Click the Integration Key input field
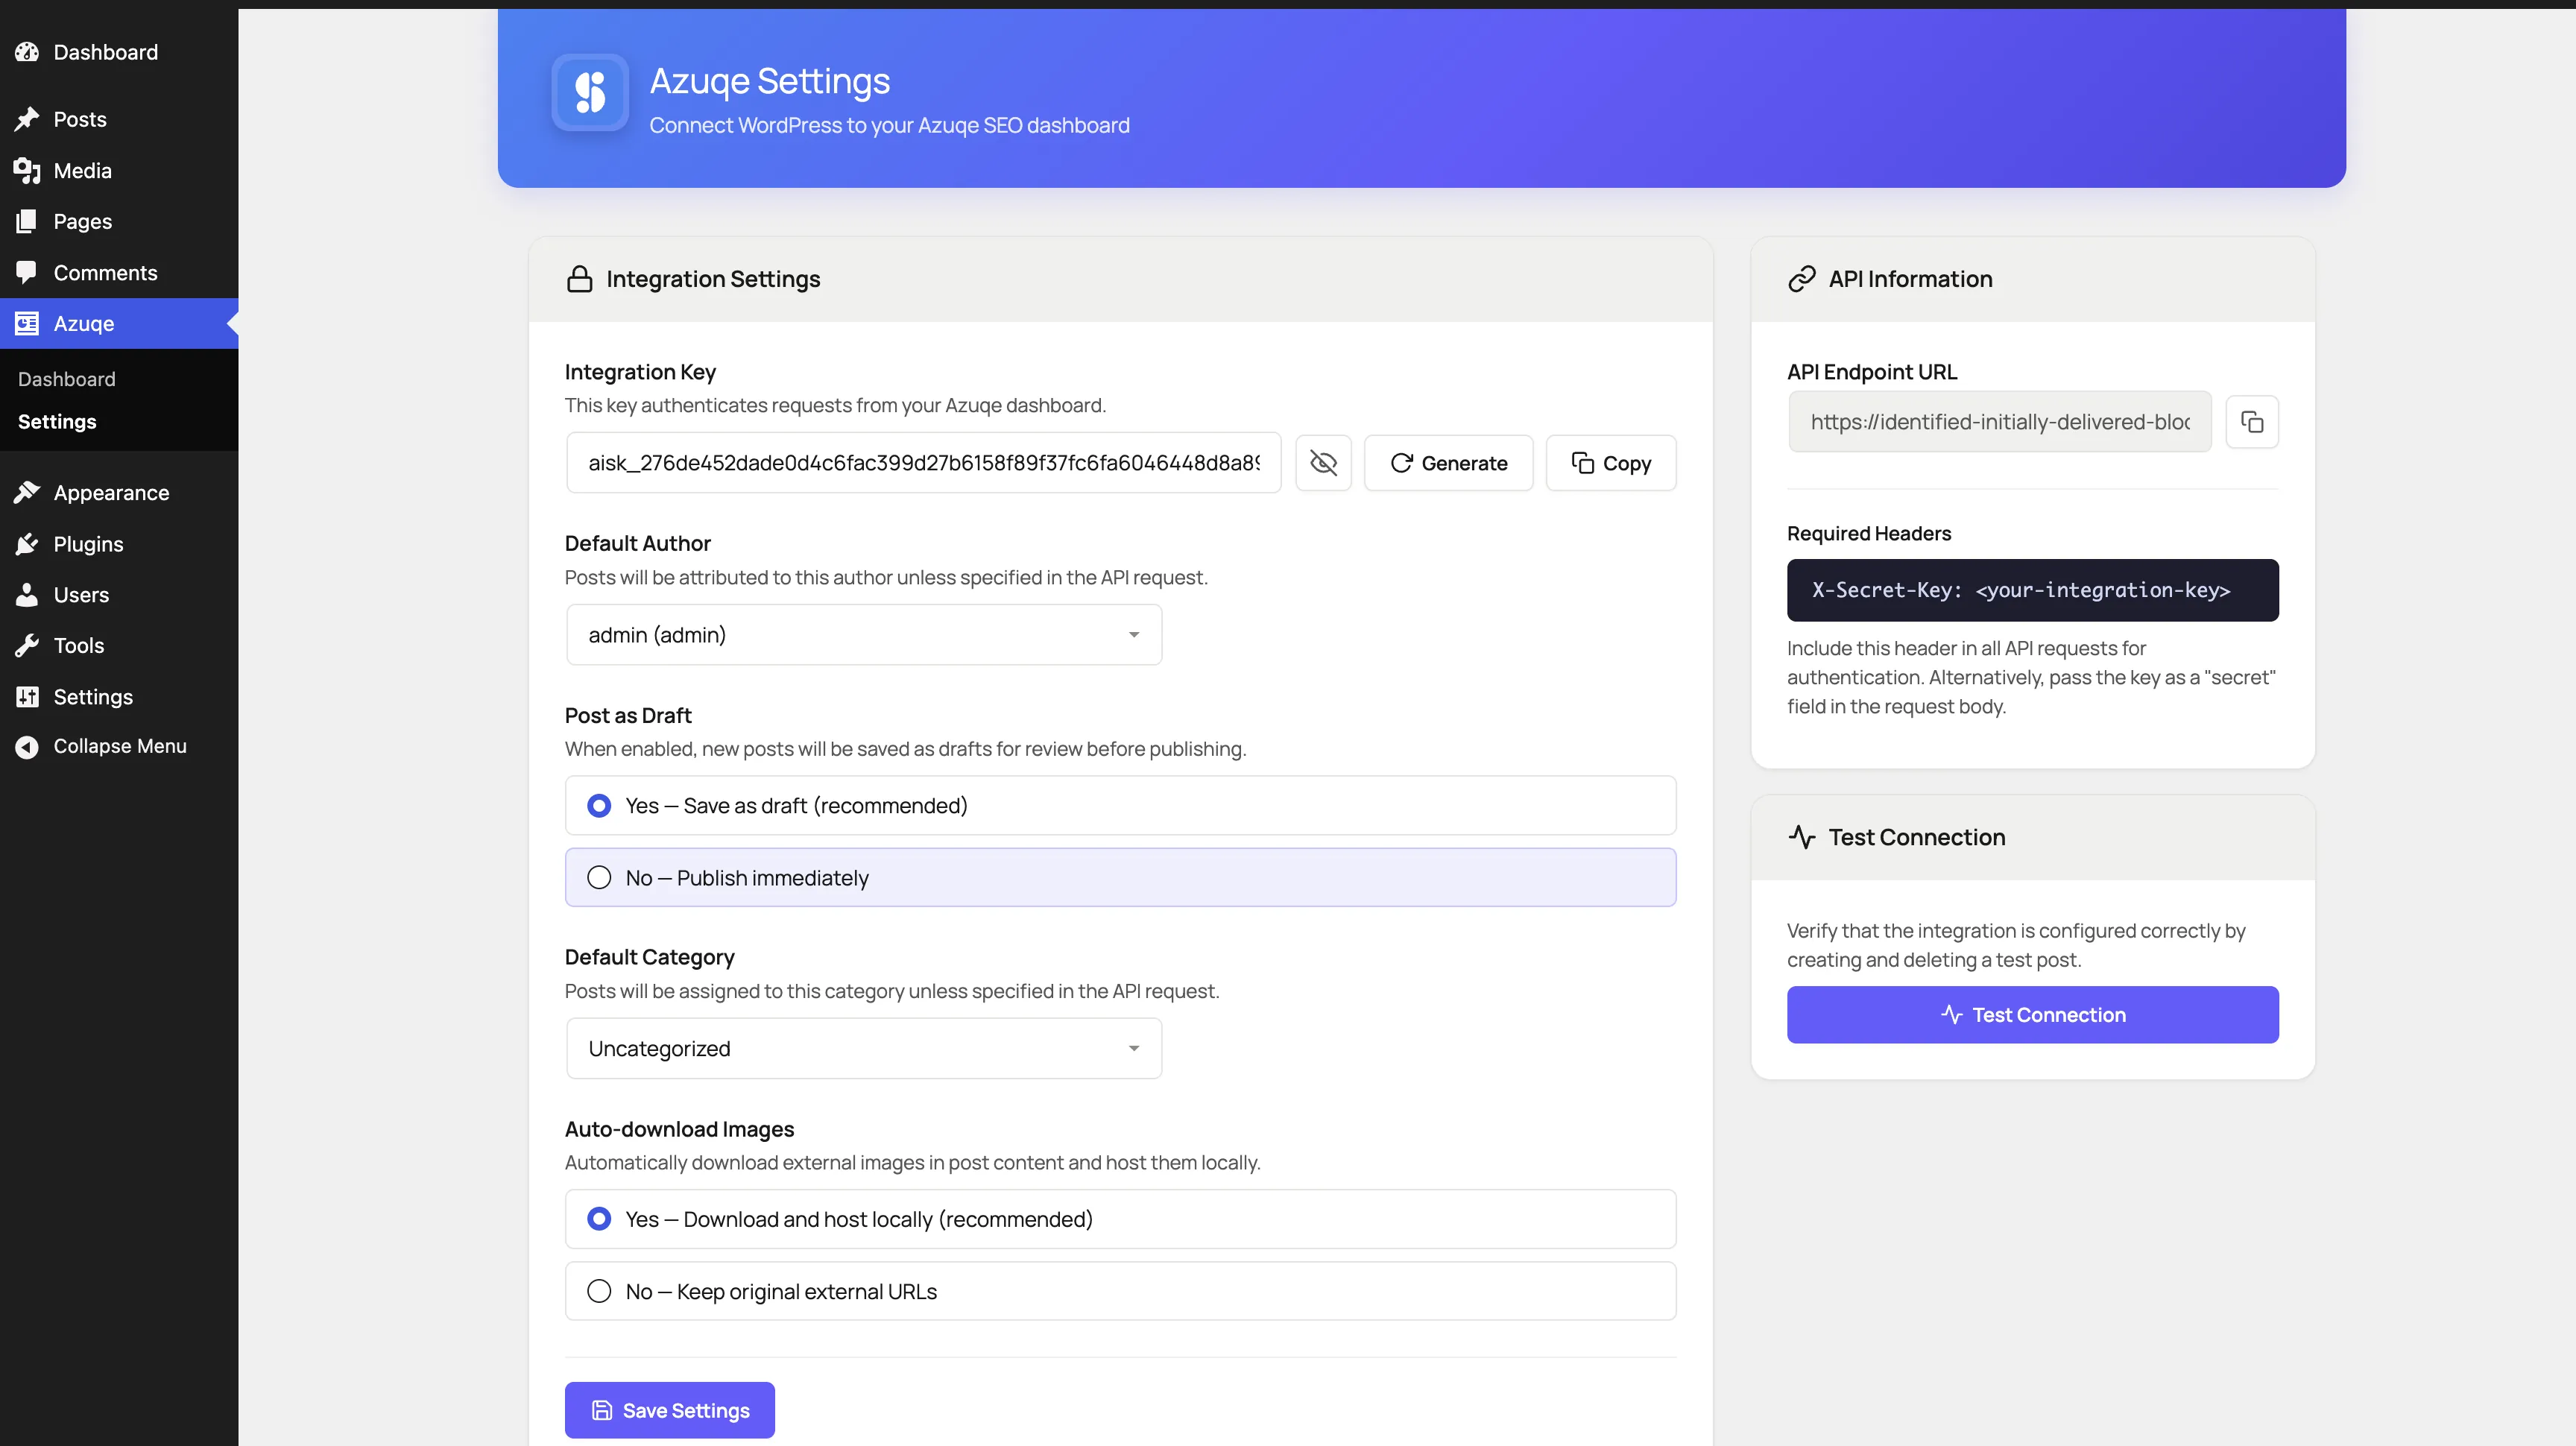Image resolution: width=2576 pixels, height=1446 pixels. pyautogui.click(x=924, y=463)
